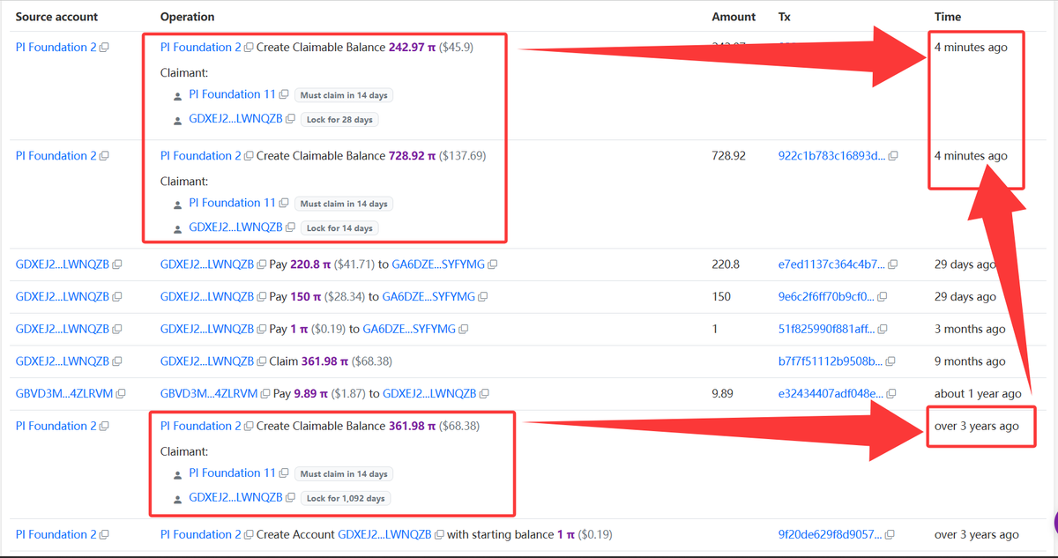Open transaction link 51f825990f881aff...
1058x558 pixels.
pos(826,330)
